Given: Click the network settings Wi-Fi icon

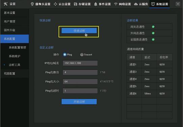Looking at the screenshot, I should pos(116,4).
